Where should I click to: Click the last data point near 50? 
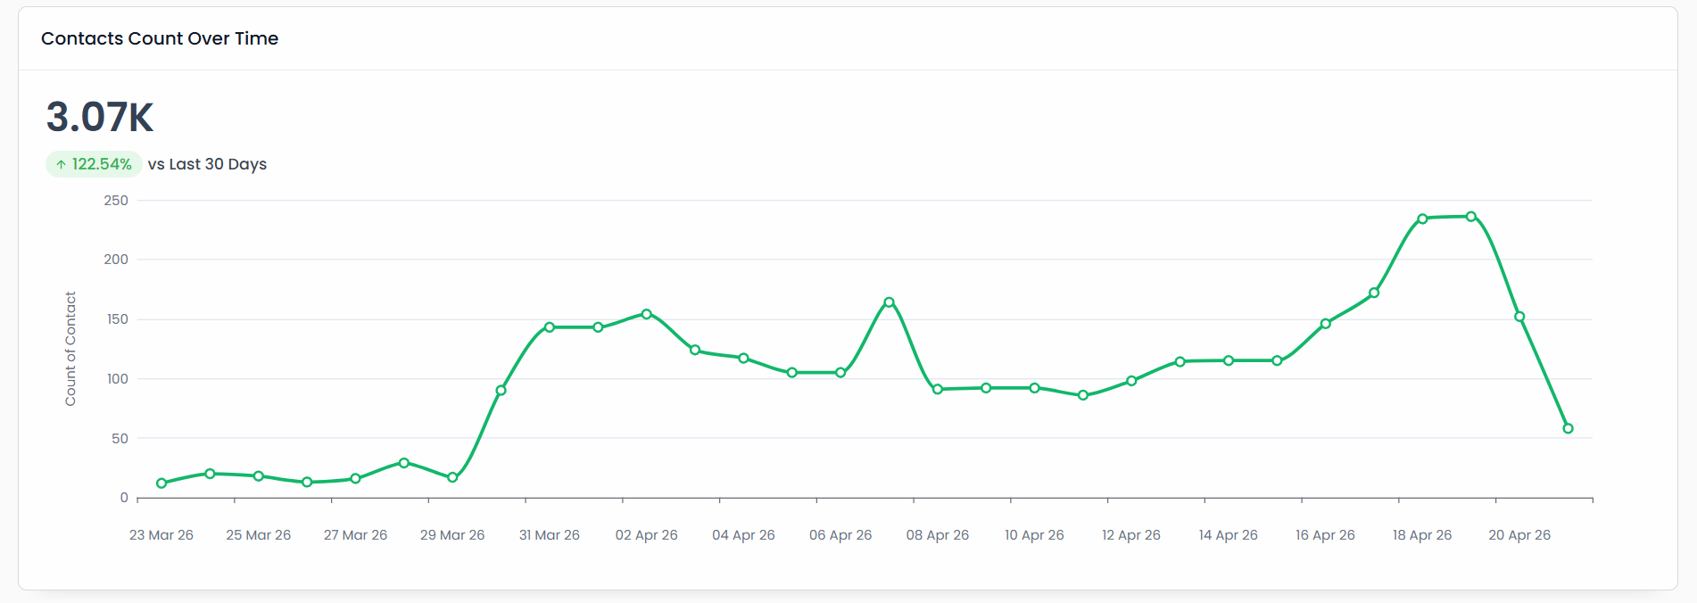(x=1568, y=428)
